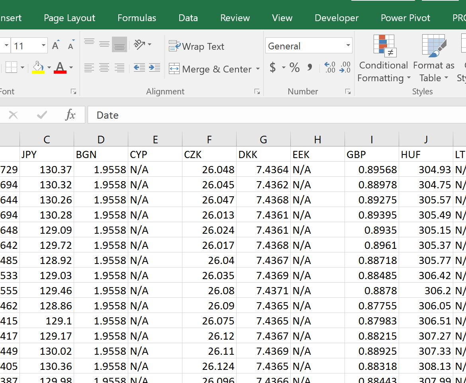Apply center alignment
Image resolution: width=466 pixels, height=383 pixels.
104,68
